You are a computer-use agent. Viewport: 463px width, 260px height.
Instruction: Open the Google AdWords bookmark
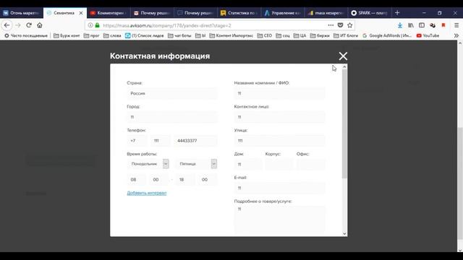pos(387,35)
